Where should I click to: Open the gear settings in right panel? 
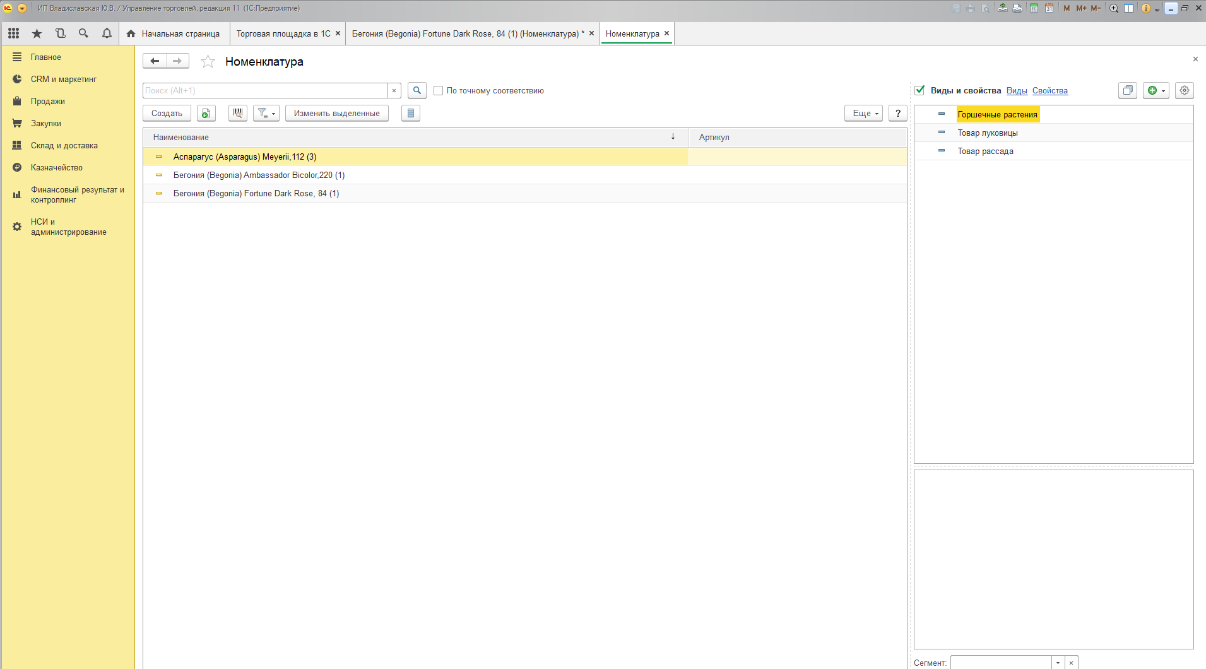point(1184,90)
